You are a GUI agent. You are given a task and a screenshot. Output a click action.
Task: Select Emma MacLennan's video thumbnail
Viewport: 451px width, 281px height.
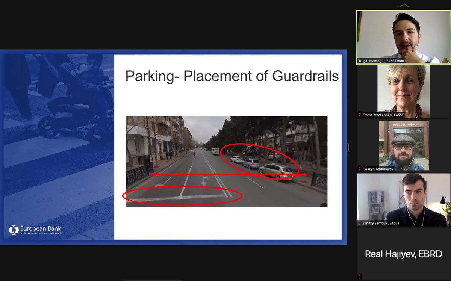tap(403, 91)
